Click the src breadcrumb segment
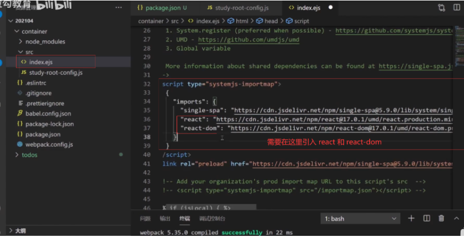The image size is (464, 237). (x=175, y=21)
